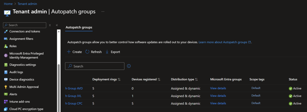Screen dimensions: 307x112
Task: Click the Cloud PC encryption type icon
Action: 6,109
